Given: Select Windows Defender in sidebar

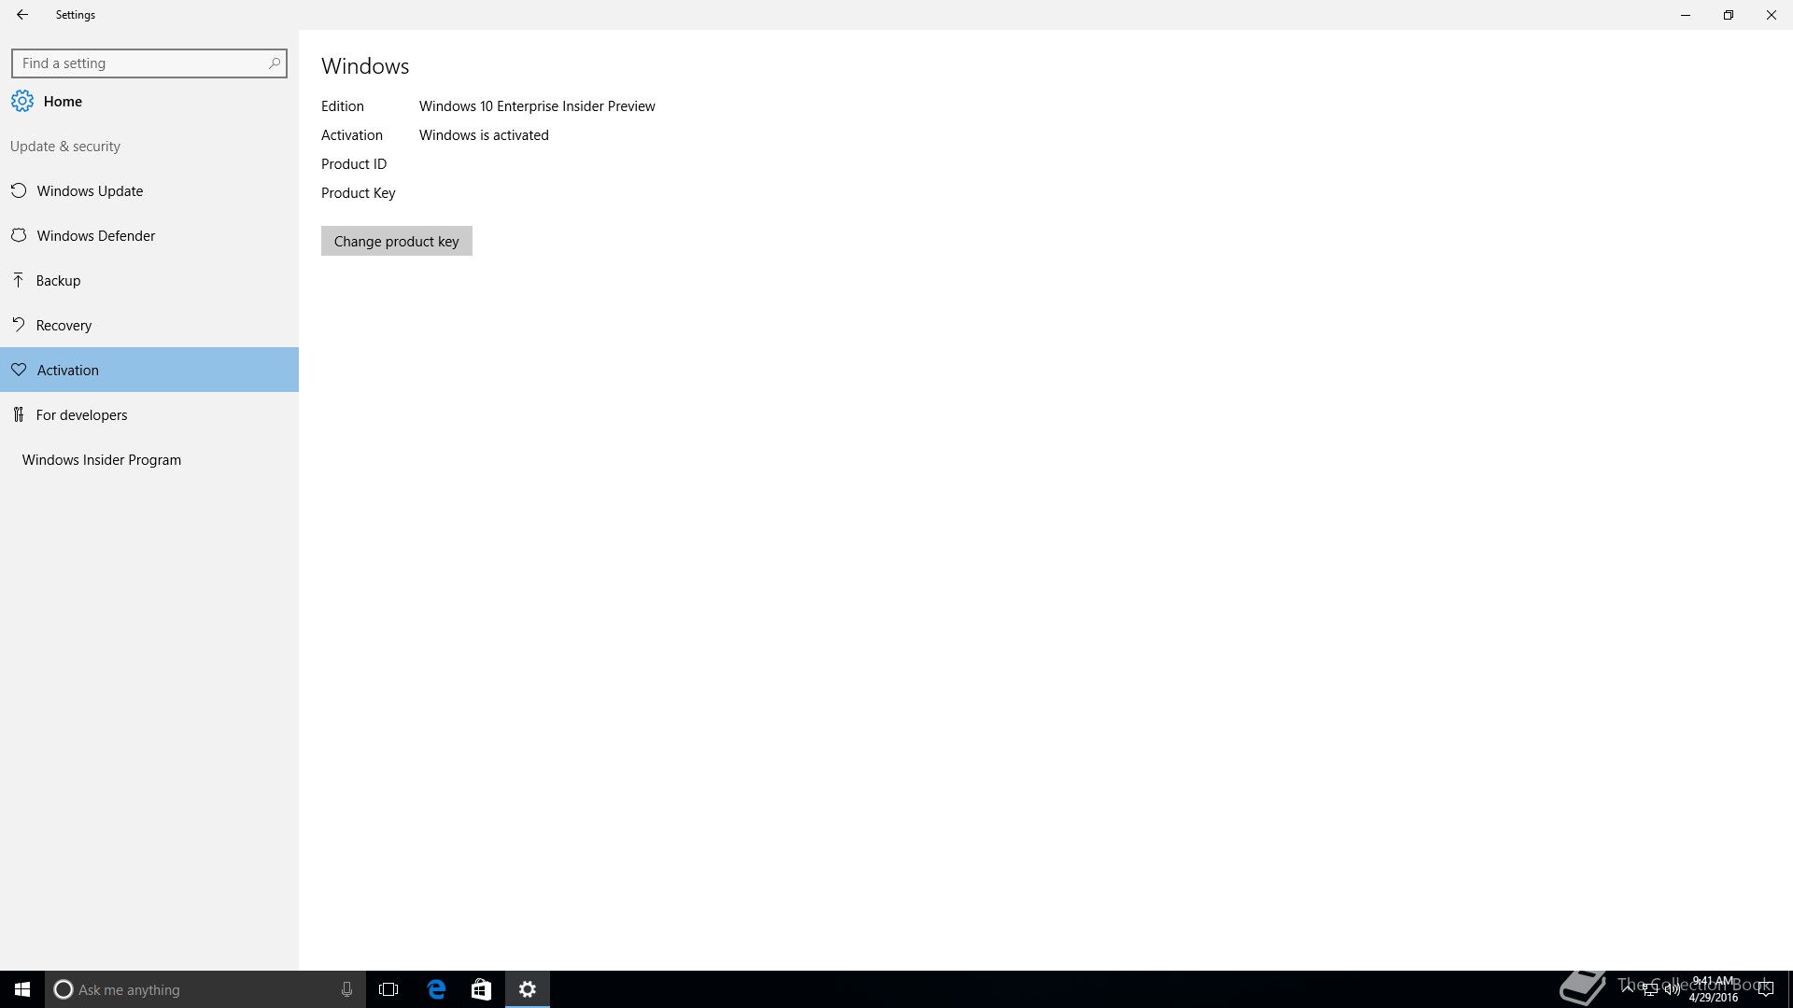Looking at the screenshot, I should tap(95, 236).
